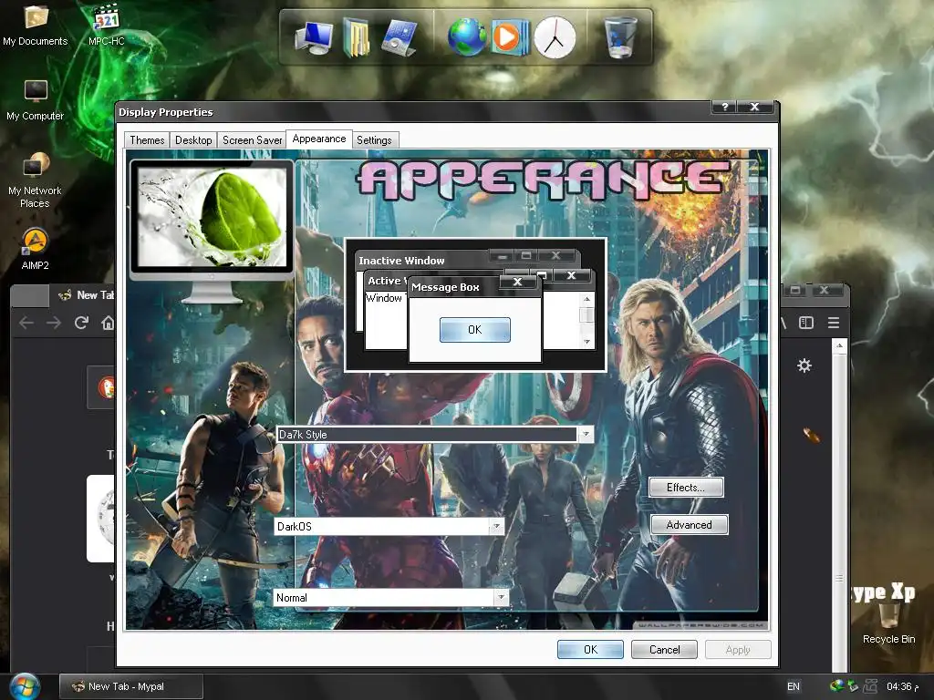Click the taskbar clock showing 04:36

tap(902, 686)
